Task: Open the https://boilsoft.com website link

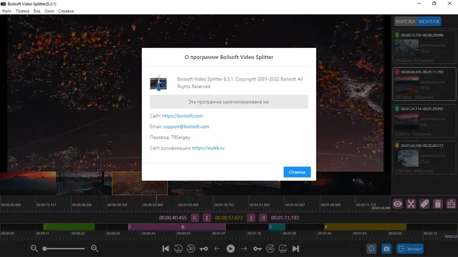Action: click(182, 116)
